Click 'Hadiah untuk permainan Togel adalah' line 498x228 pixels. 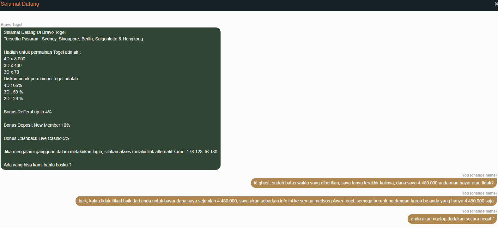[x=42, y=52]
